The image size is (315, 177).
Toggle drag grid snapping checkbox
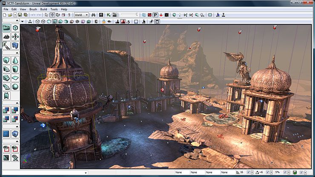pos(248,173)
